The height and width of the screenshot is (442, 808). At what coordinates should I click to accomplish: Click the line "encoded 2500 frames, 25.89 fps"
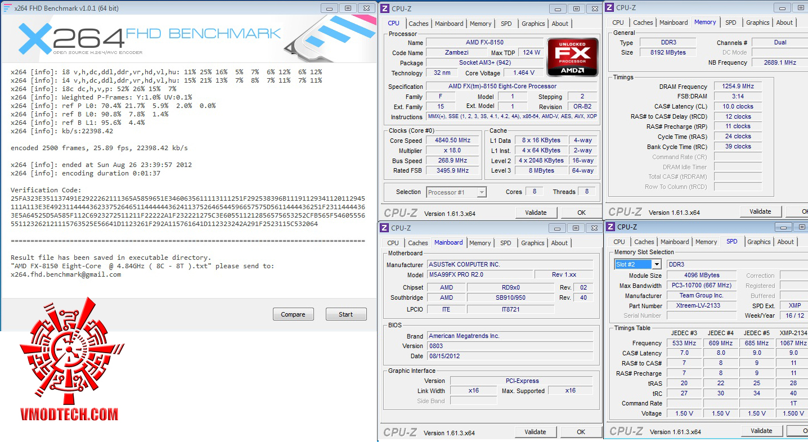coord(70,148)
